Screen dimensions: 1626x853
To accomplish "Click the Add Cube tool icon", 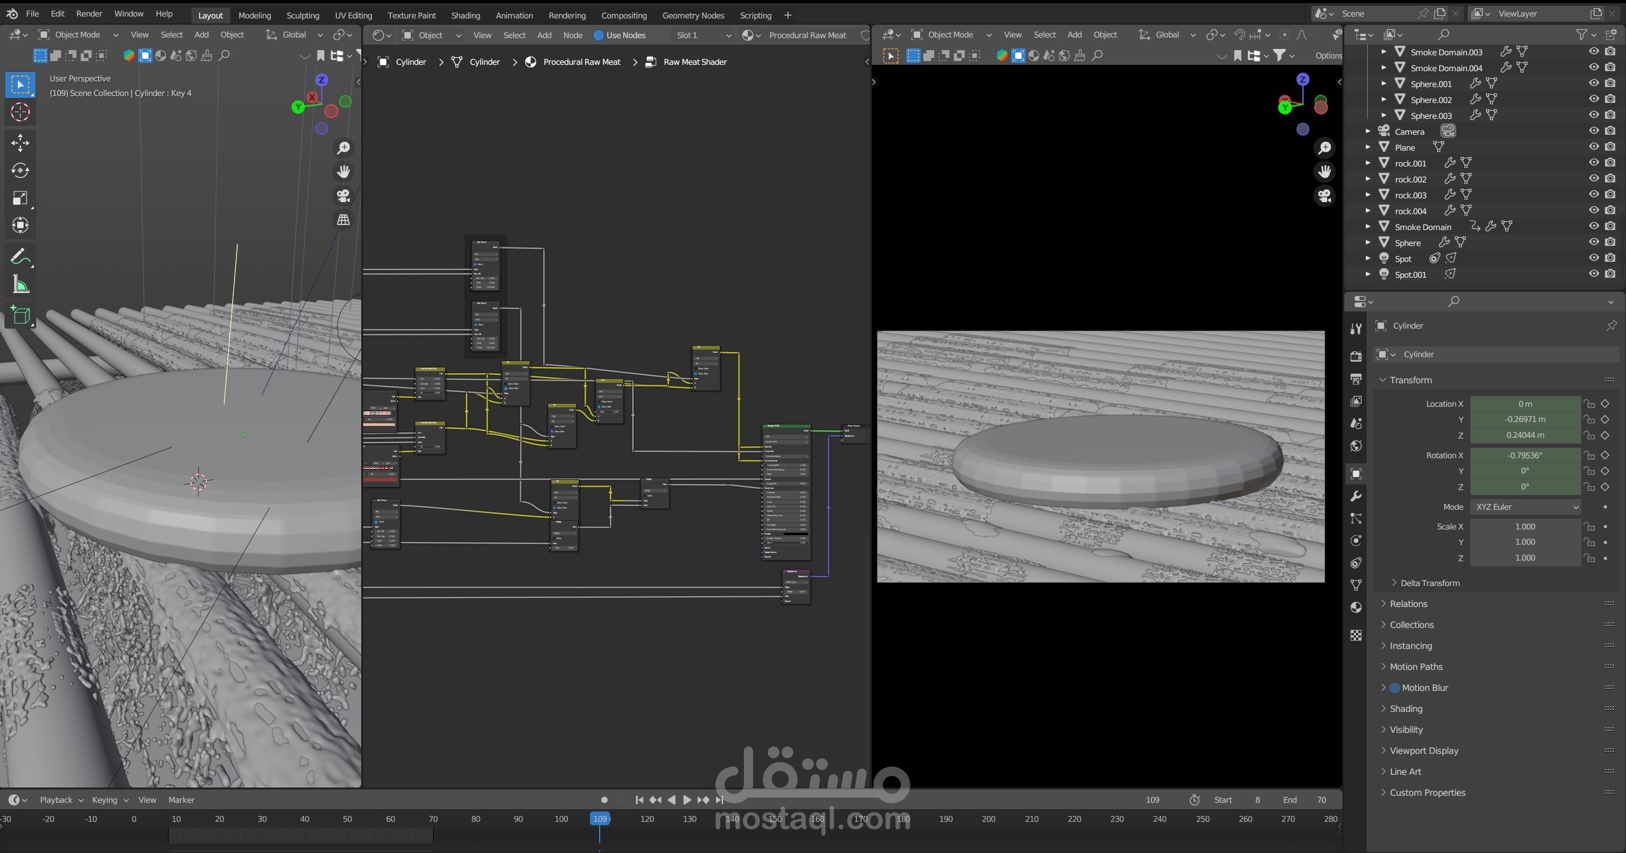I will click(x=20, y=315).
